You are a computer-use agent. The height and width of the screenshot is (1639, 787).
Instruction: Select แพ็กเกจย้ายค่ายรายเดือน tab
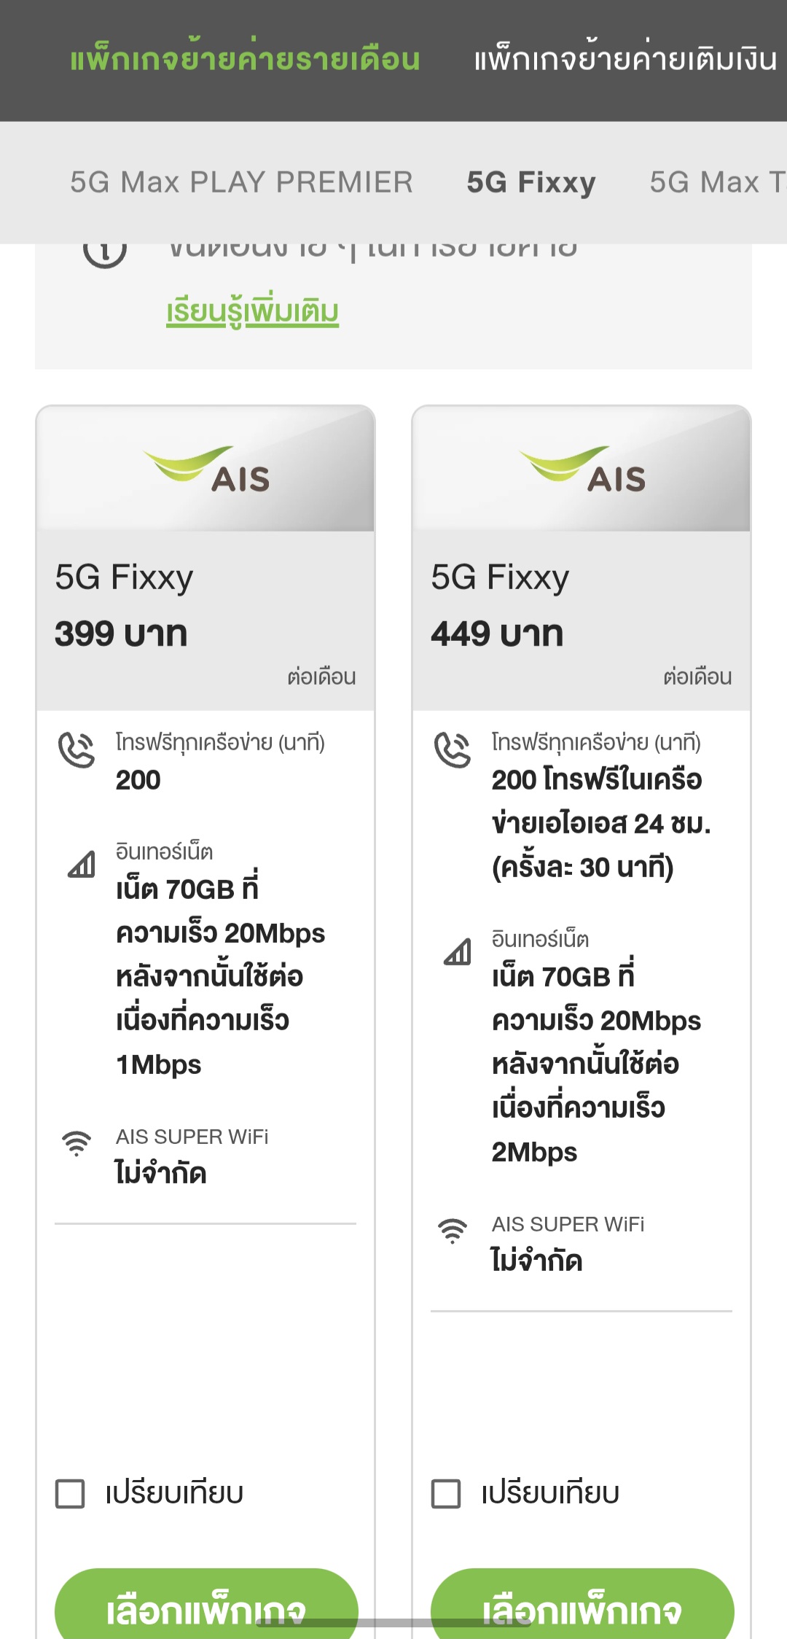245,60
